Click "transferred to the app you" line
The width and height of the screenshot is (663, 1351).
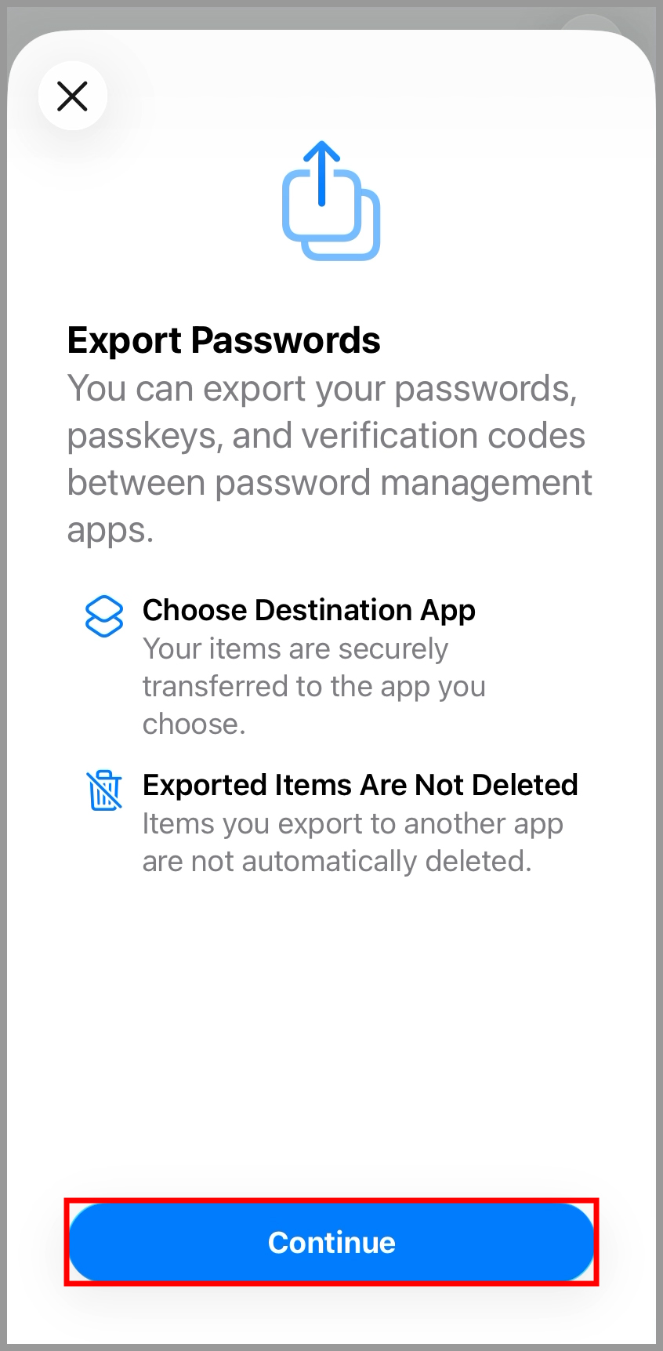(313, 687)
